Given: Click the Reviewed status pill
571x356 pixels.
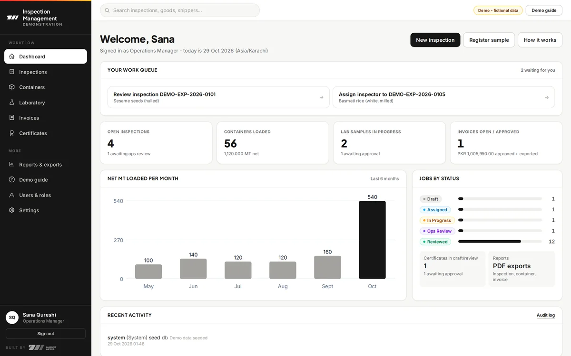Looking at the screenshot, I should click(x=435, y=242).
